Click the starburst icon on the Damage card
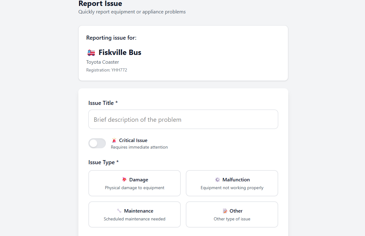The width and height of the screenshot is (365, 236). click(x=124, y=179)
